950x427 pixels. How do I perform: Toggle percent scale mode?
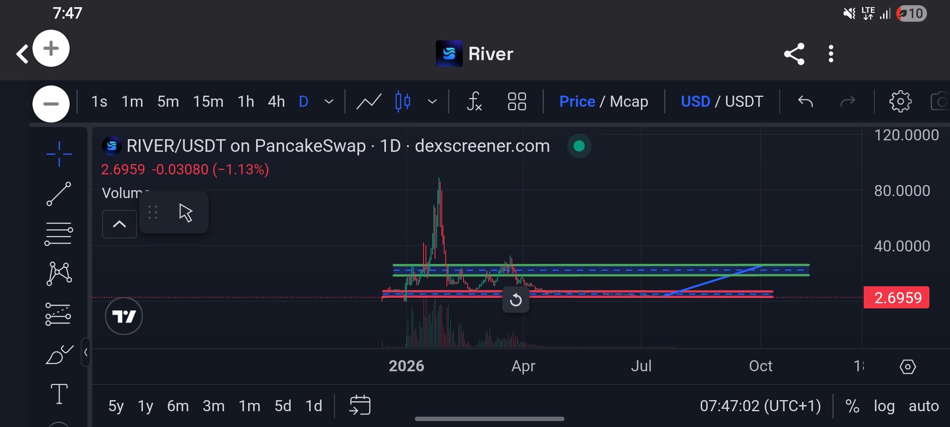852,406
